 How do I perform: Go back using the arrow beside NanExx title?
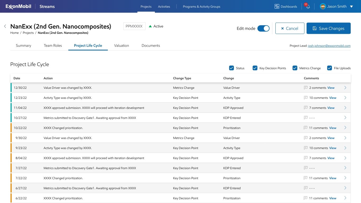click(x=5, y=26)
